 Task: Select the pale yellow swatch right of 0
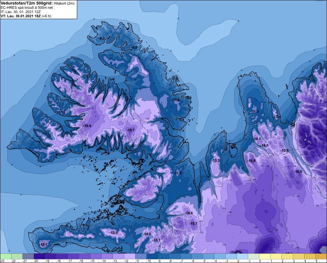point(265,256)
